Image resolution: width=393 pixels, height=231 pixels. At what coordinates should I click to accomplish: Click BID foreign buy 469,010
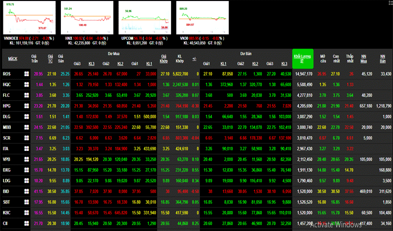click(365, 191)
